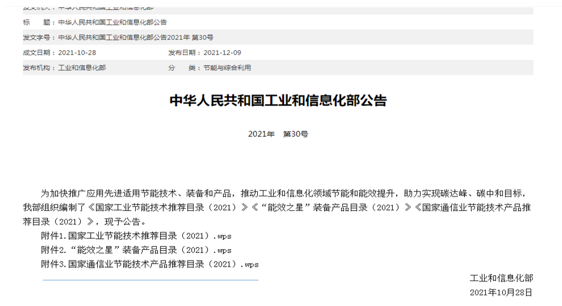Open attachment 2 “能效之星”装备产品目录 (2021).wps

click(136, 250)
